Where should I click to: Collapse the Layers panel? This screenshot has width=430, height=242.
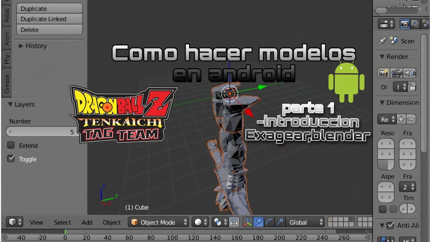(x=22, y=105)
